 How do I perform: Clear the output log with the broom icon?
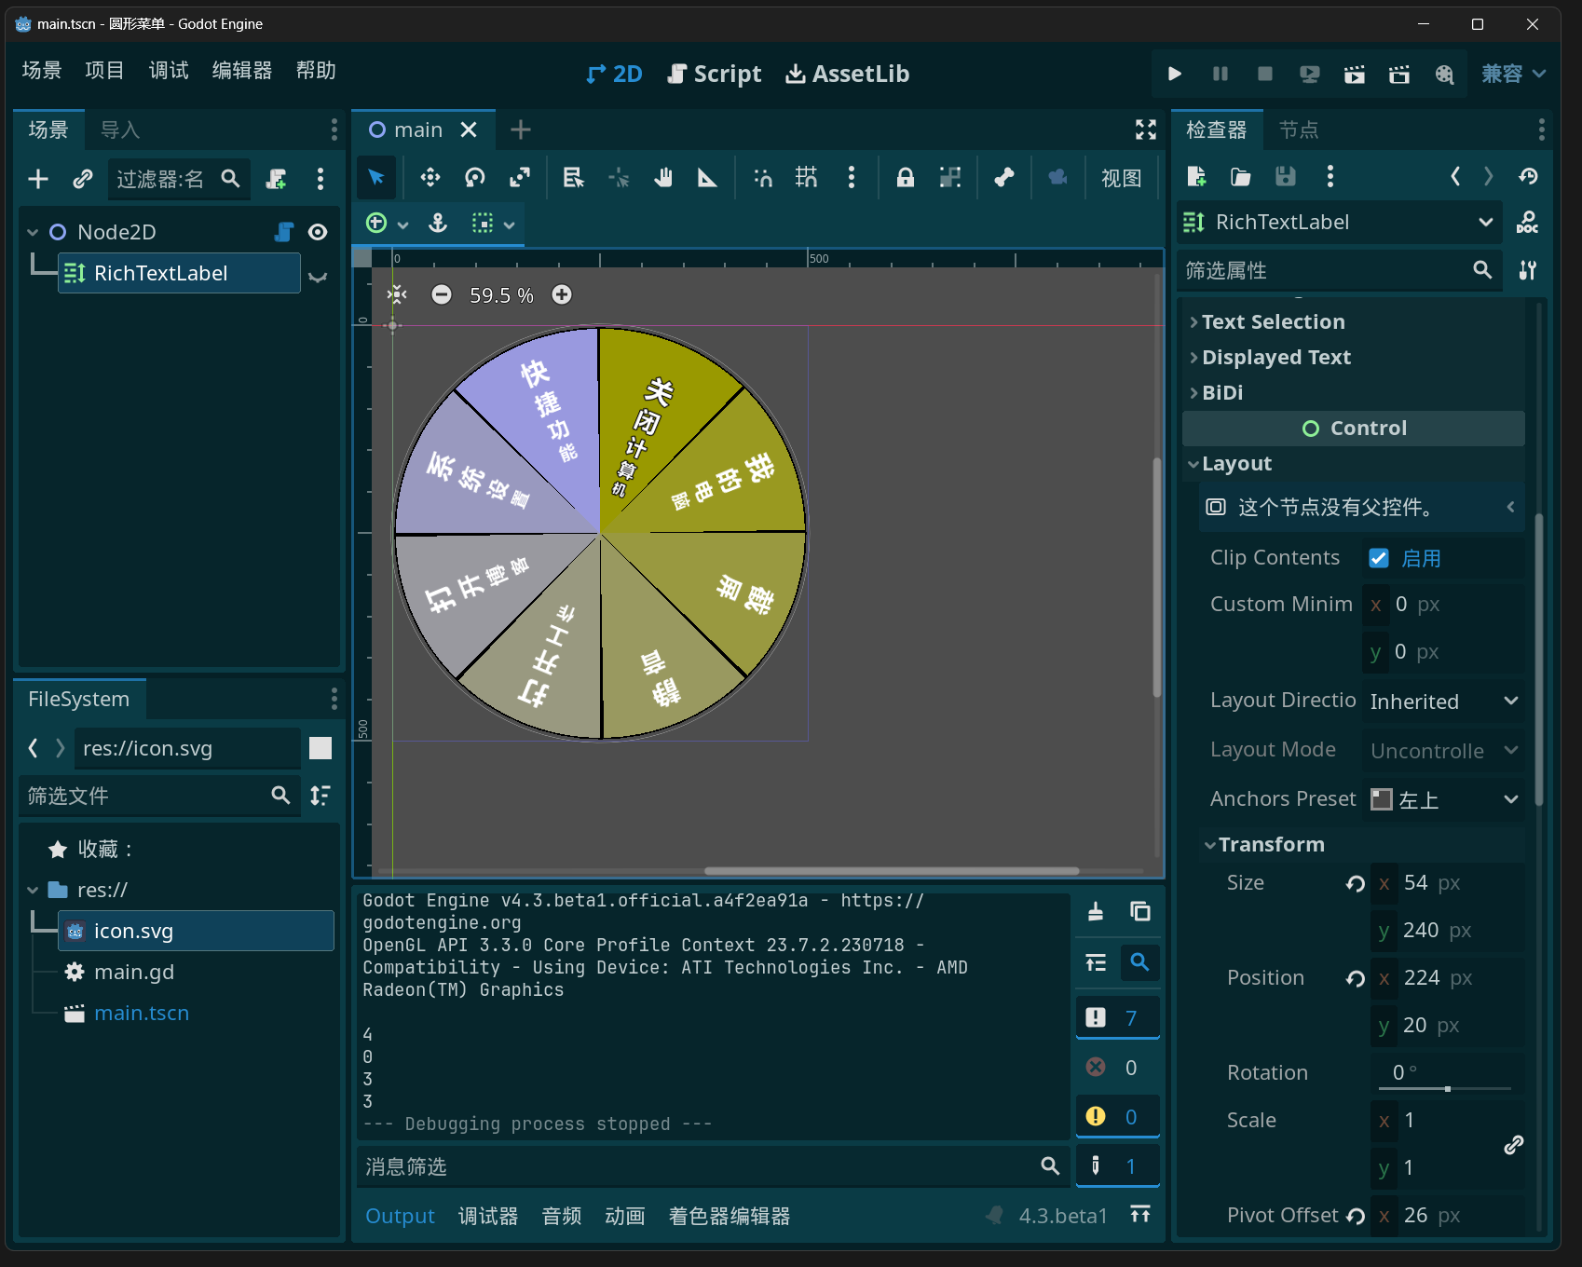tap(1096, 912)
